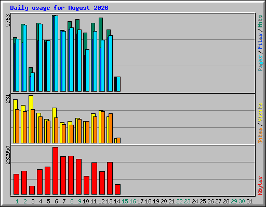The image size is (266, 207).
Task: Click day 11 on the x-axis
Action: pos(94,201)
